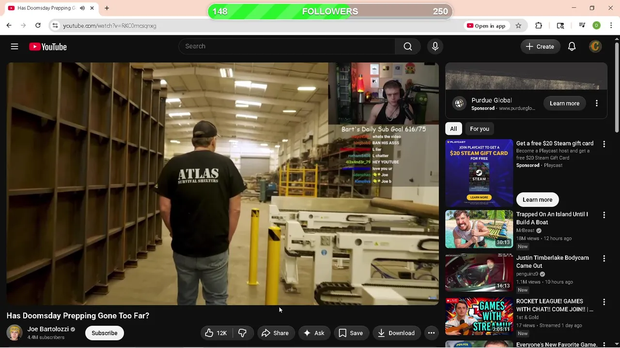Open Rocket League live stream thumbnail
This screenshot has height=348, width=620.
tap(479, 316)
